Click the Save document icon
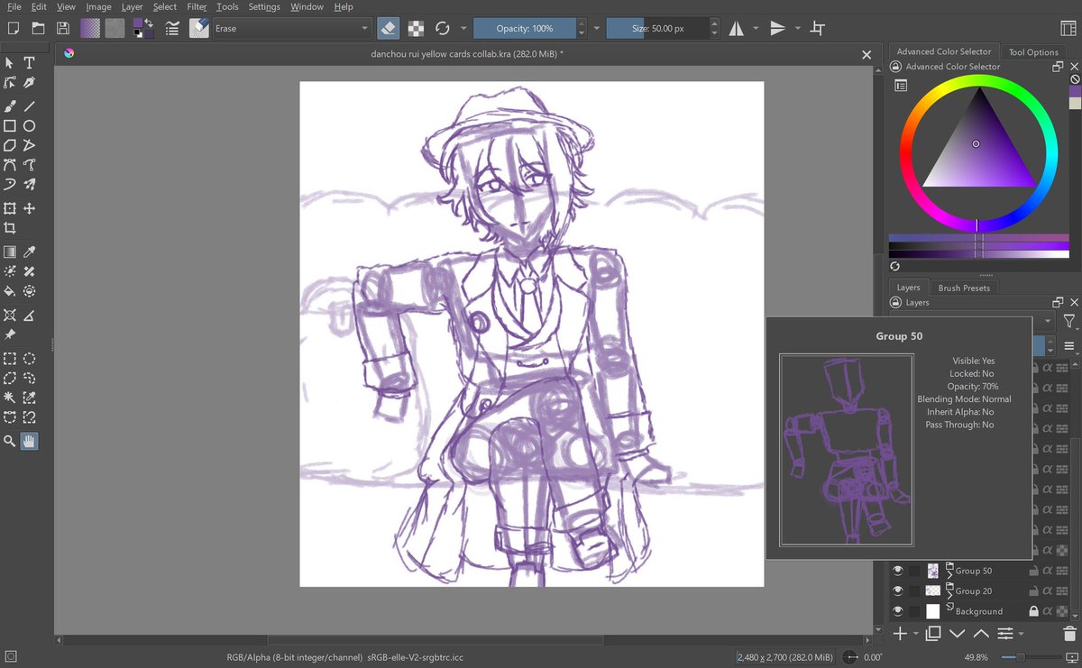This screenshot has width=1082, height=668. coord(62,29)
